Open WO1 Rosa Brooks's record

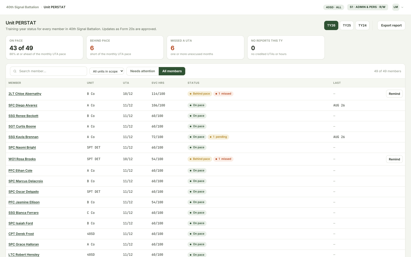click(22, 159)
